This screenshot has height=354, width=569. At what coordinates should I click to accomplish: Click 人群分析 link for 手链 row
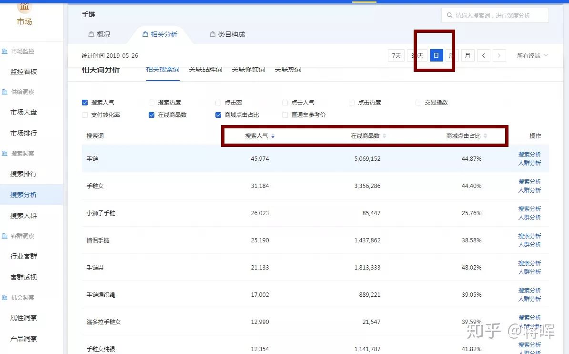click(x=529, y=163)
